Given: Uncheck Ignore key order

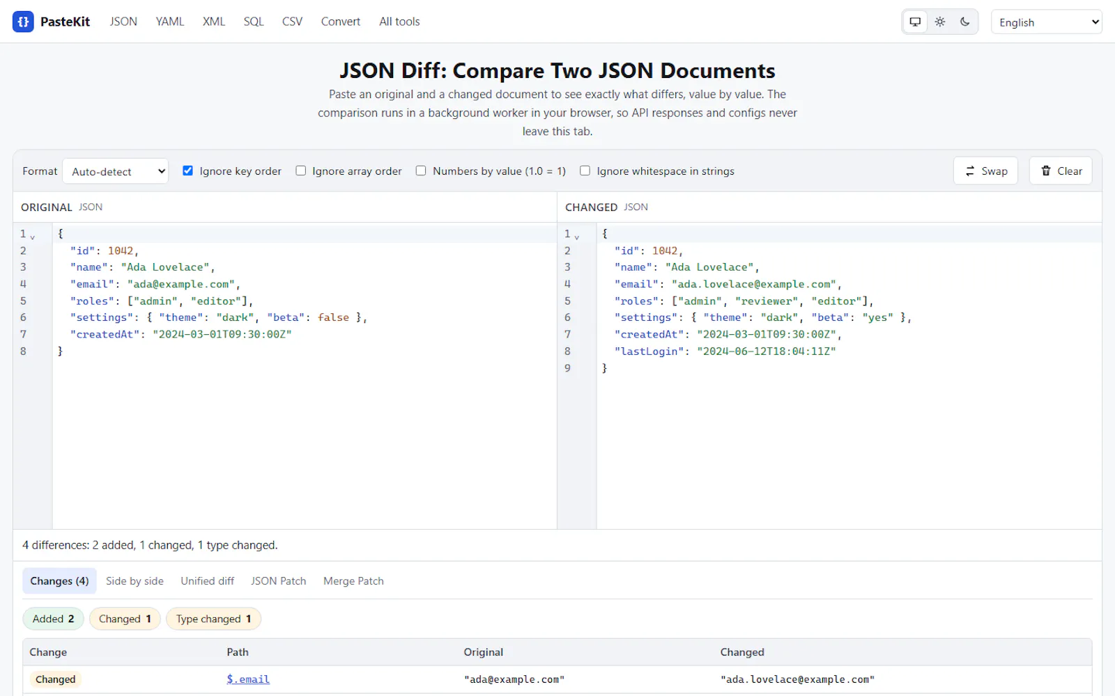Looking at the screenshot, I should (x=187, y=171).
